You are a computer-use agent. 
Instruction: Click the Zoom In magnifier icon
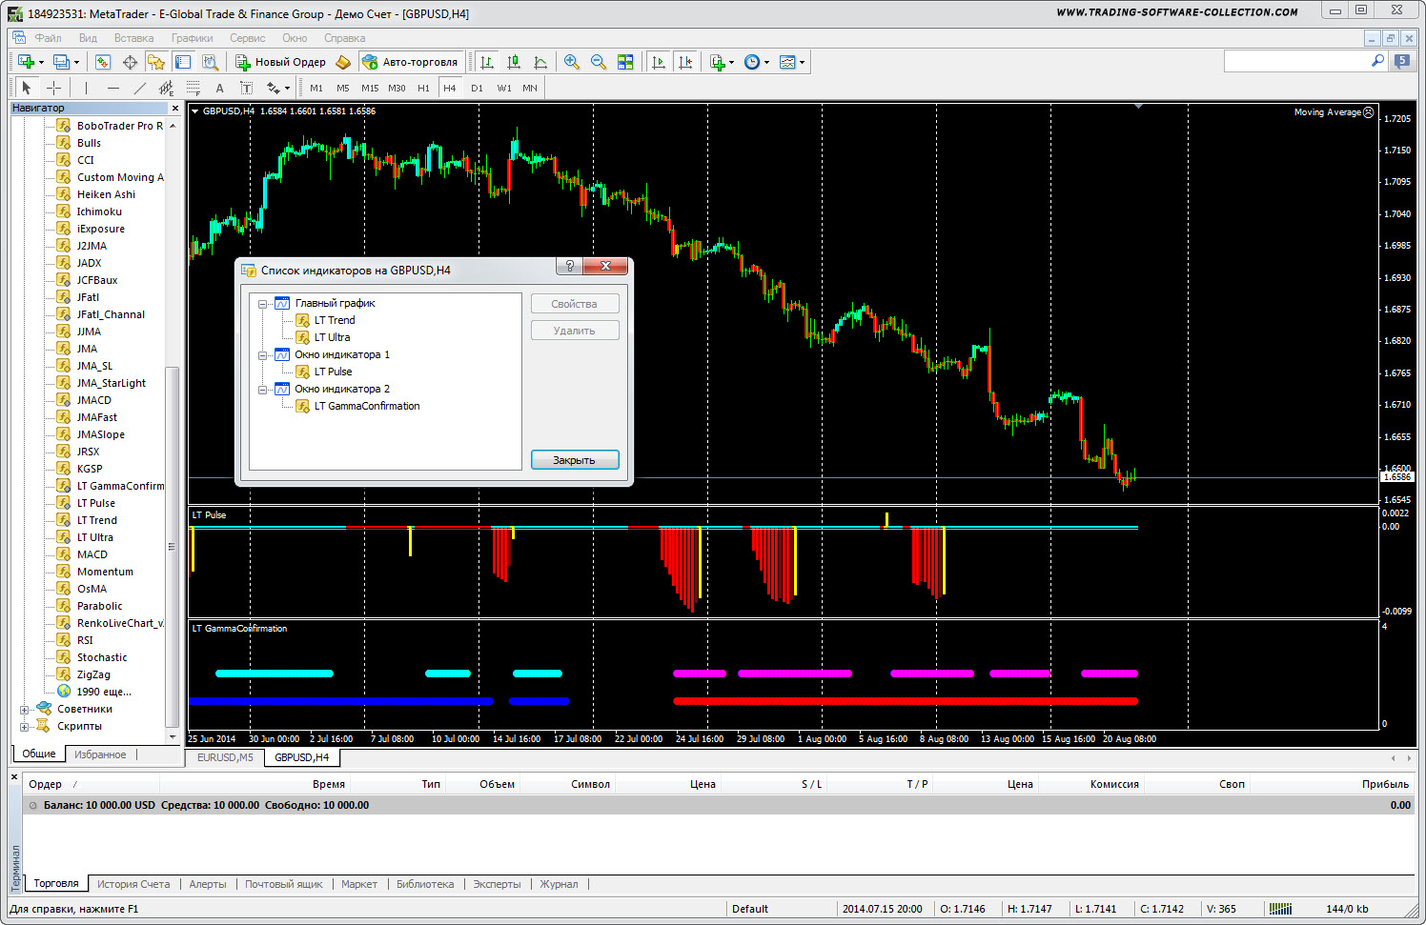tap(572, 62)
